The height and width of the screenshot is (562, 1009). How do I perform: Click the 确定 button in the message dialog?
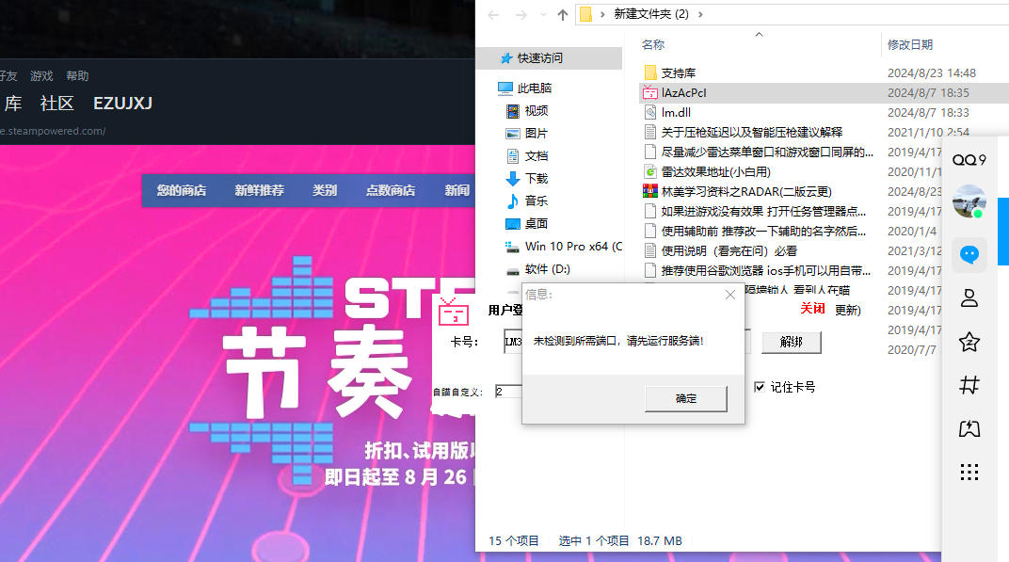tap(686, 398)
